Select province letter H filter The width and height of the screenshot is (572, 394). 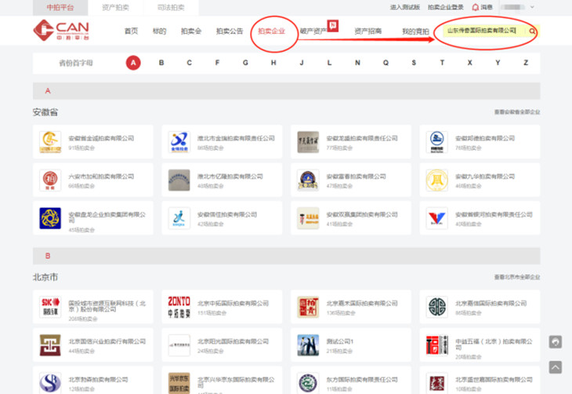click(x=273, y=63)
